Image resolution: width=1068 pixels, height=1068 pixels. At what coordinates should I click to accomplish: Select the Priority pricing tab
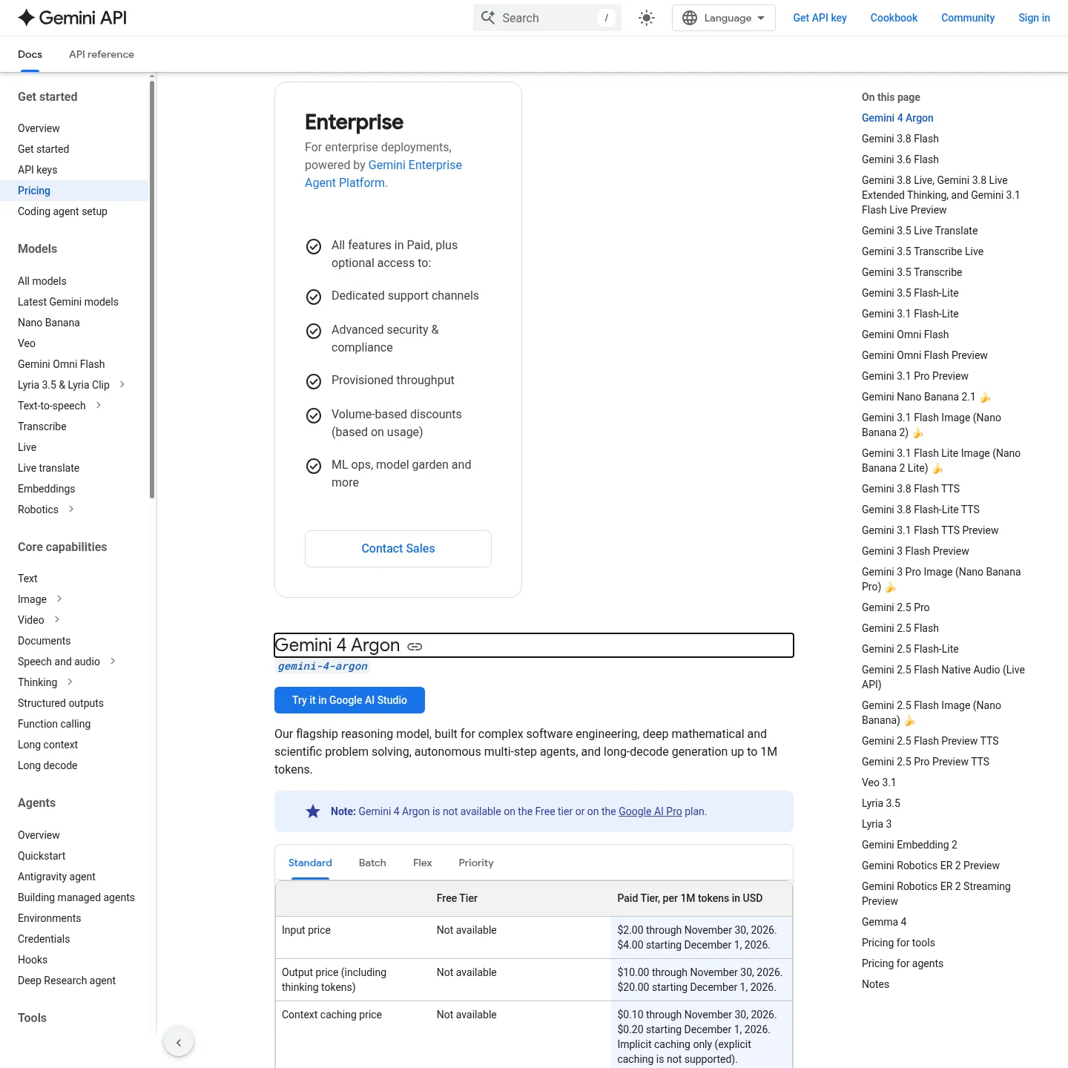476,863
